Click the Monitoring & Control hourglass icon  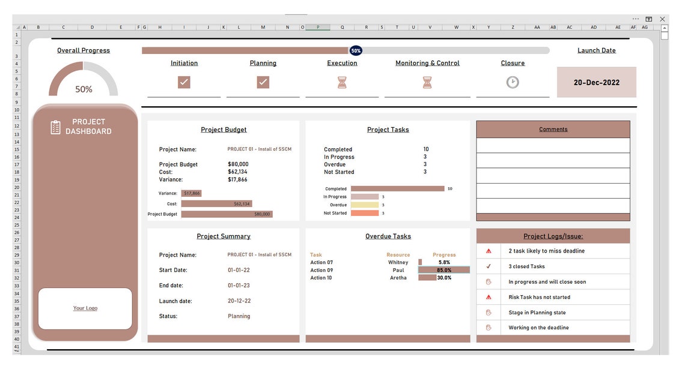427,82
